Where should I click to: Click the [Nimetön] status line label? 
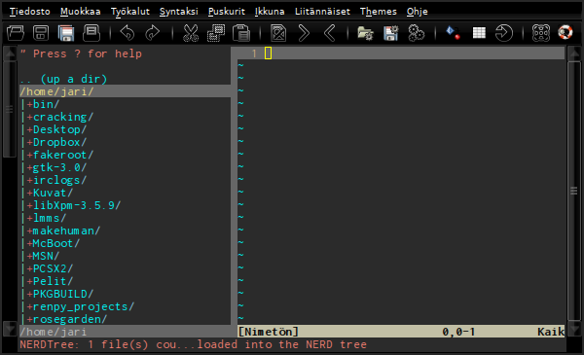point(269,332)
